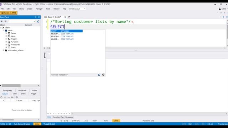Viewport: 228px width, 128px height.
Task: Switch to the Properties tab
Action: (22, 91)
